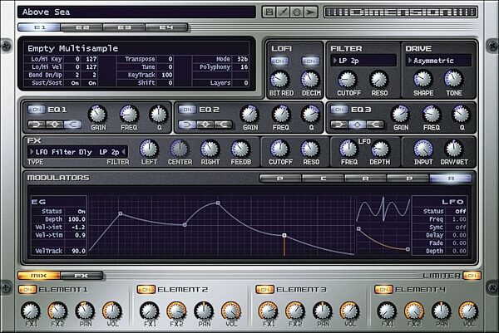
Task: Click the LFO Status off value
Action: point(460,211)
